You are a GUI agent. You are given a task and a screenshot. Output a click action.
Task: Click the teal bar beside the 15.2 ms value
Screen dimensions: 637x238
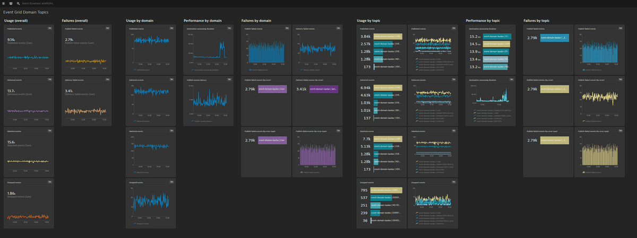(497, 37)
